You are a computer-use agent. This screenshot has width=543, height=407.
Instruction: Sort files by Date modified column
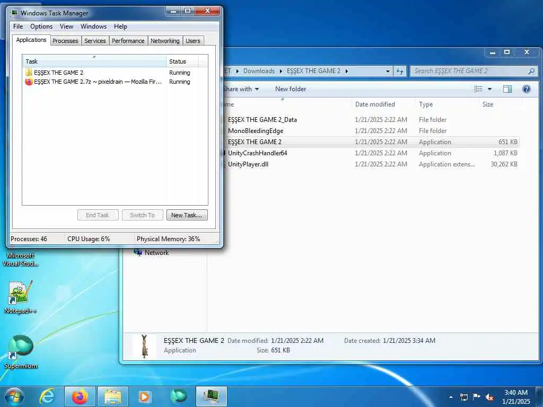pos(383,104)
